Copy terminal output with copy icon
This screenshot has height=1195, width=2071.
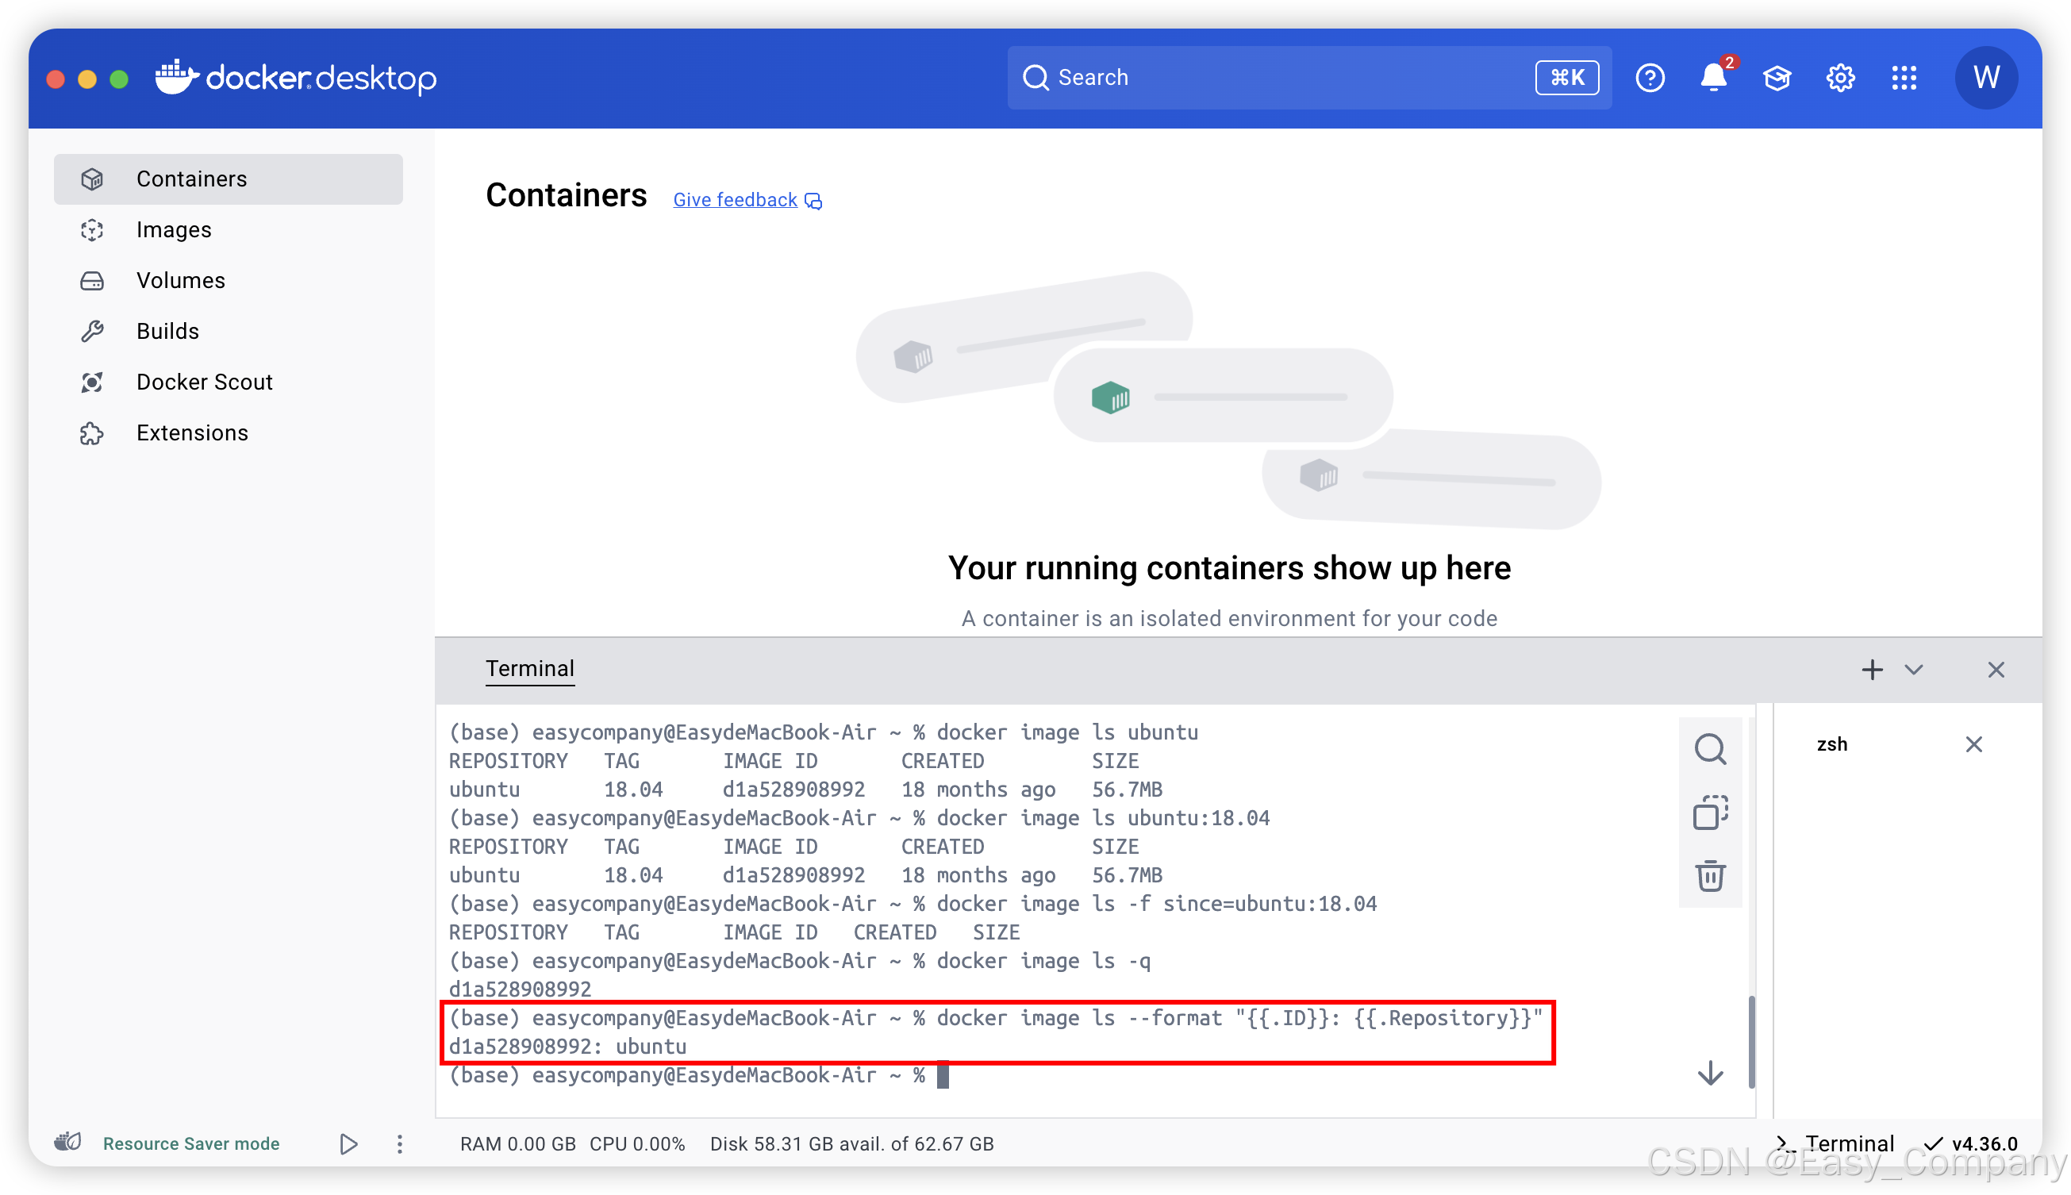click(x=1710, y=813)
